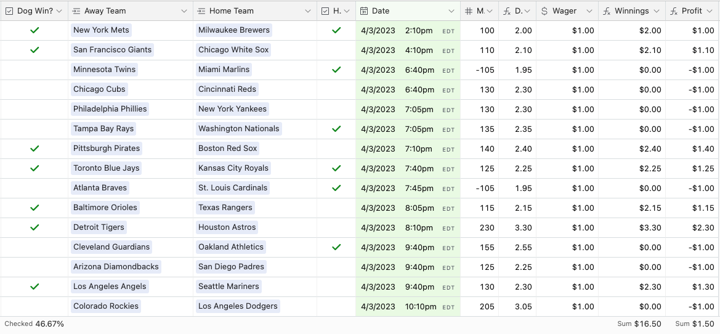Click the formula icon beside Profit
Screen dimensions: 720x334
pos(674,11)
